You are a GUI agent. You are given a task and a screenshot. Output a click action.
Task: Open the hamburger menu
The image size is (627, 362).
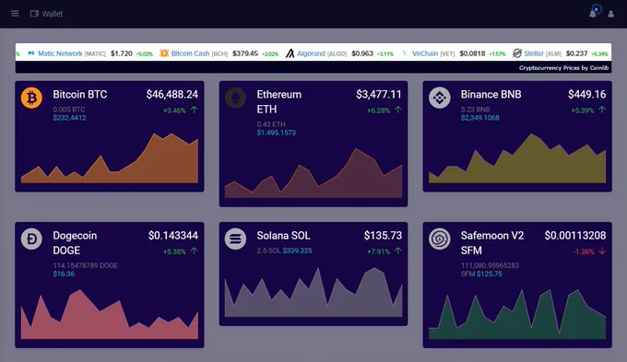15,14
